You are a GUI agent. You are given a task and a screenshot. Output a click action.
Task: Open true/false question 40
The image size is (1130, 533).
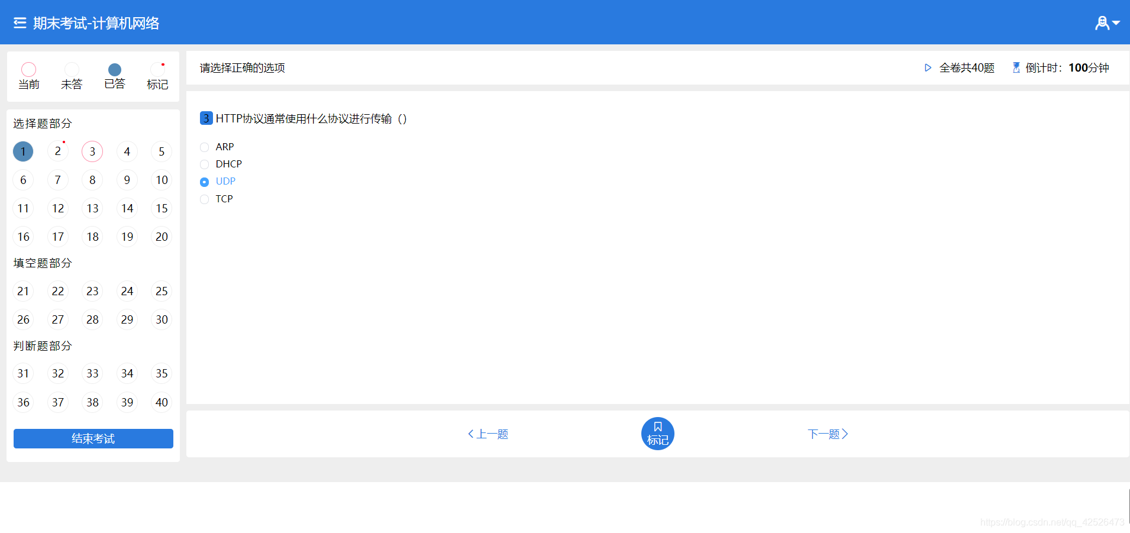pyautogui.click(x=162, y=402)
